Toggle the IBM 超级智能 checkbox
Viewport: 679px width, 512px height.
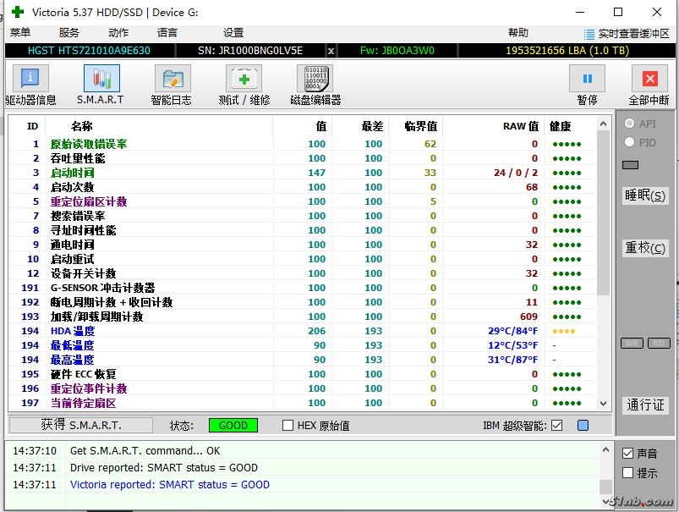click(556, 426)
